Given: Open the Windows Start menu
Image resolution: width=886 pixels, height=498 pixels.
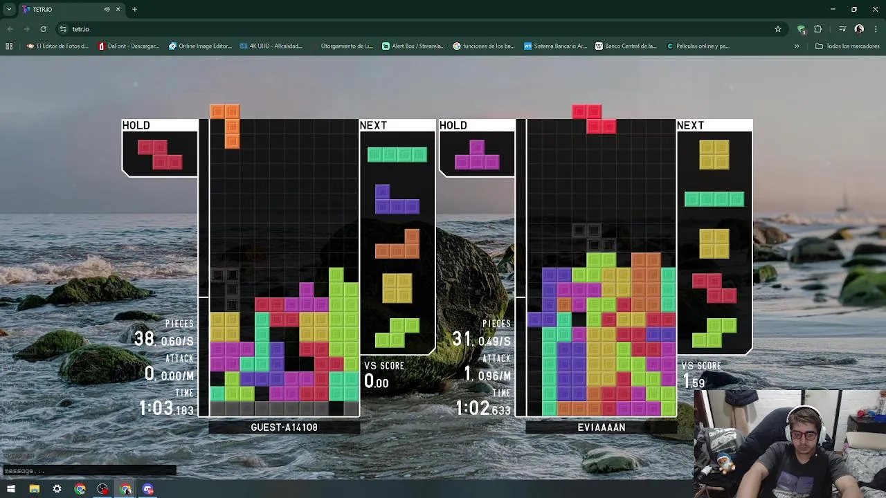Looking at the screenshot, I should point(11,489).
